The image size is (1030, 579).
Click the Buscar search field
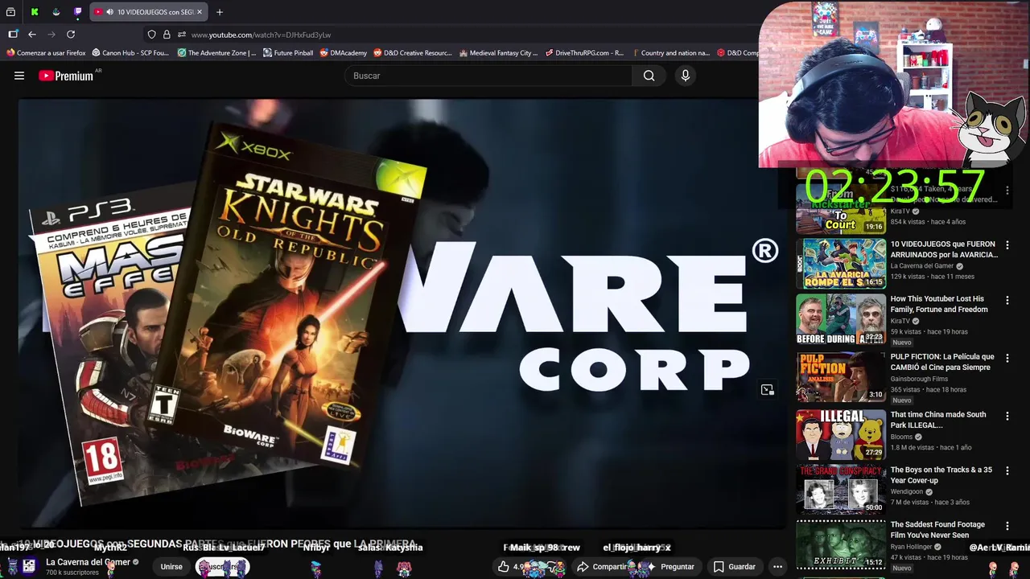(488, 76)
